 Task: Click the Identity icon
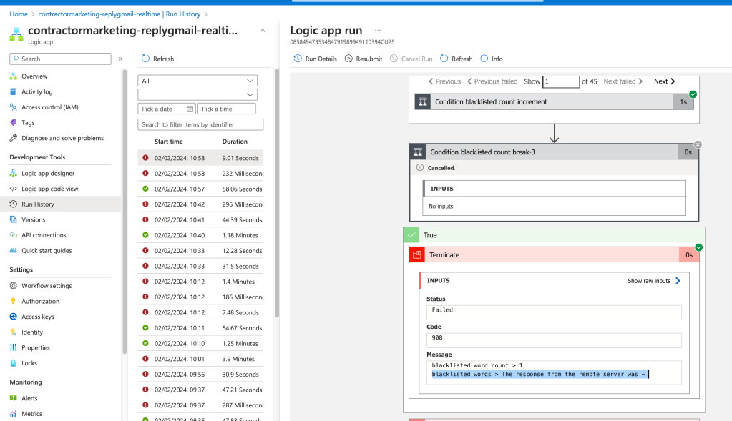(13, 332)
